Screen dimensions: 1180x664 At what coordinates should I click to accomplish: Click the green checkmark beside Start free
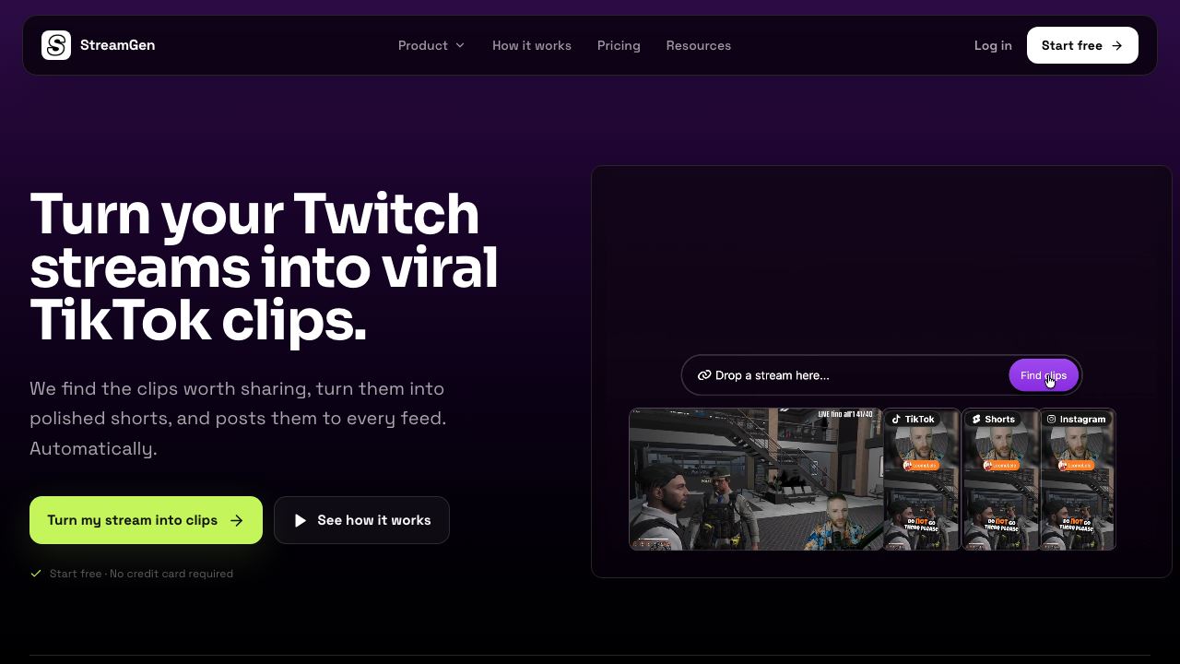pos(36,574)
